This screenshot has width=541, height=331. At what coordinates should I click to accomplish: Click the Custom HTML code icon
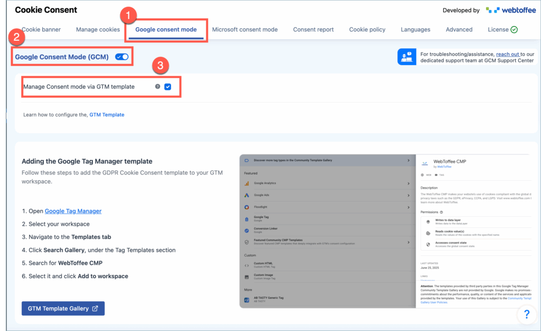coord(247,265)
